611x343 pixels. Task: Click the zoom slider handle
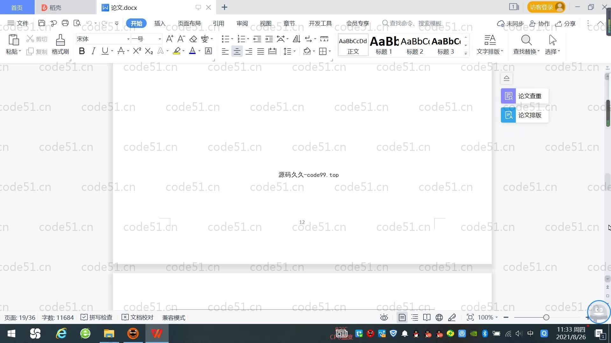point(546,318)
